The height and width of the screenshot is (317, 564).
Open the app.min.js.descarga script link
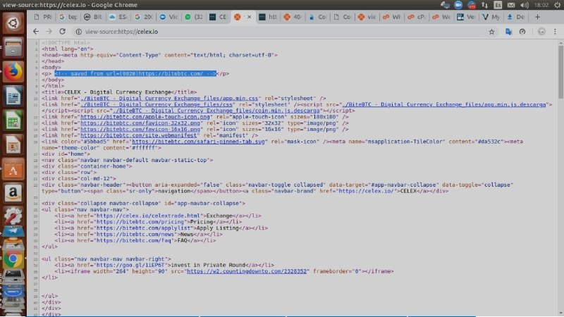(x=444, y=104)
